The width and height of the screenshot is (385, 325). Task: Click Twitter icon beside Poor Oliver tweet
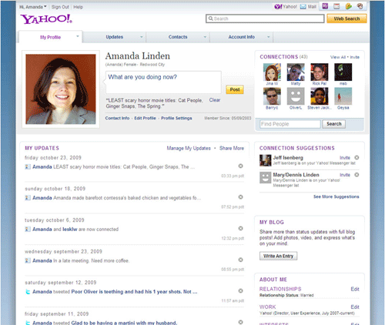pyautogui.click(x=28, y=292)
